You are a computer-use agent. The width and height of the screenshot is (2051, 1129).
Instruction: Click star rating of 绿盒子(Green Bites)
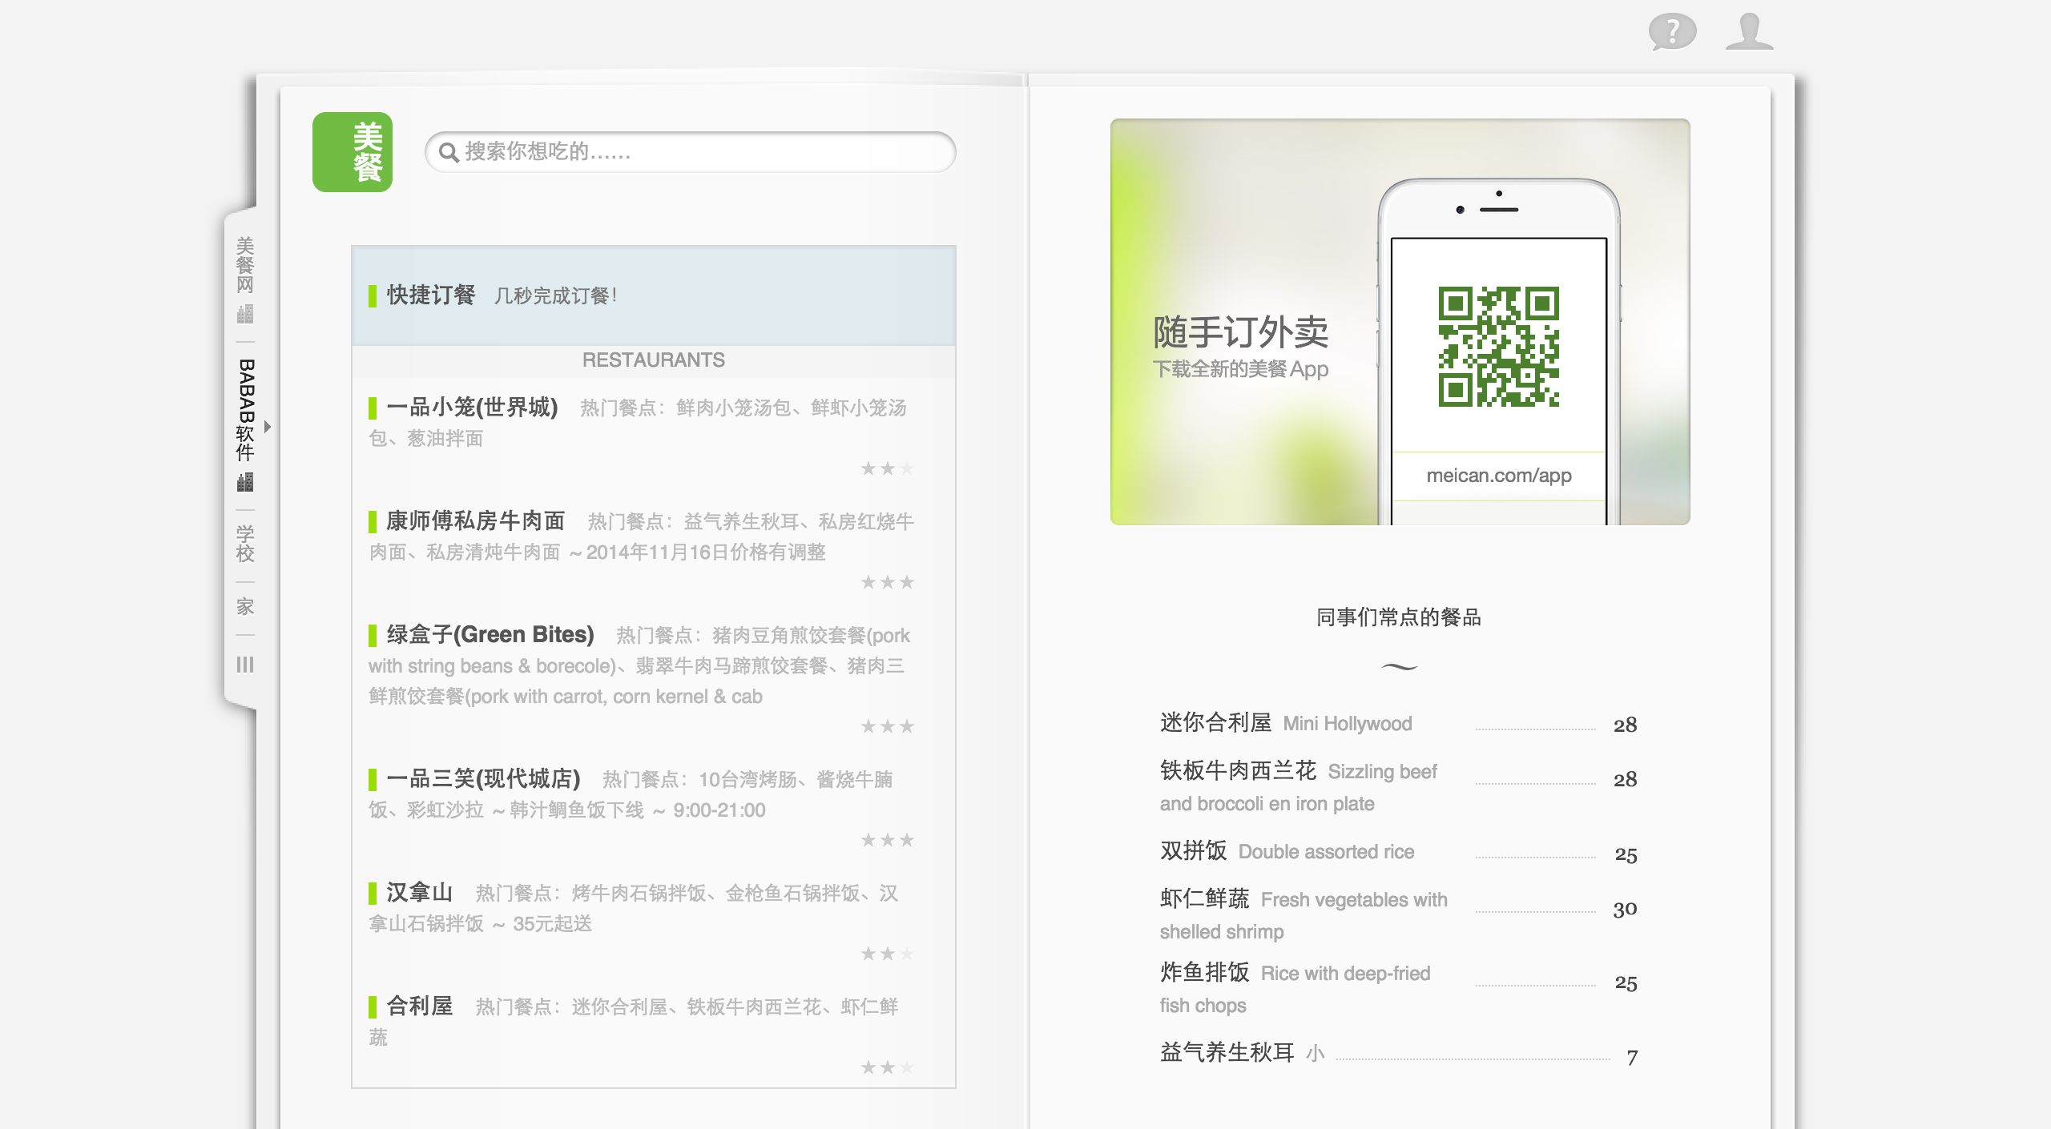(x=887, y=726)
